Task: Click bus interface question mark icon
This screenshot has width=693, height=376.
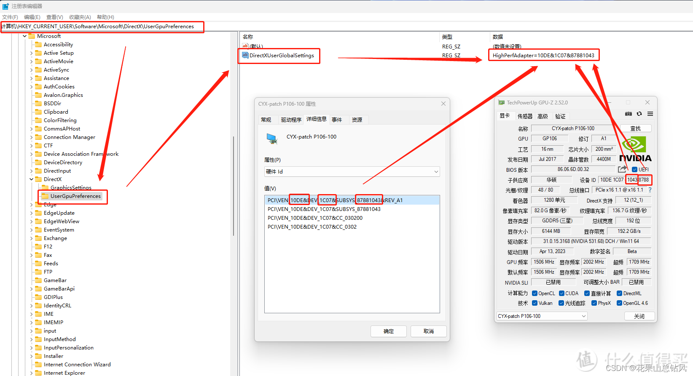Action: (x=650, y=190)
